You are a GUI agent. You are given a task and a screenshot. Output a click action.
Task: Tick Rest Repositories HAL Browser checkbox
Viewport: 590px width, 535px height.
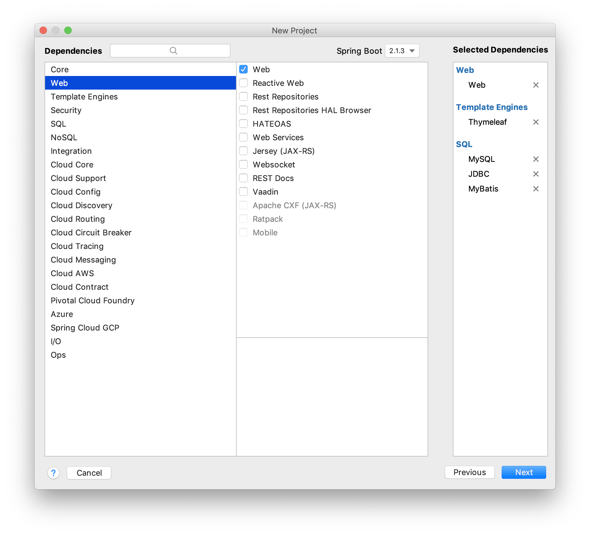coord(243,110)
